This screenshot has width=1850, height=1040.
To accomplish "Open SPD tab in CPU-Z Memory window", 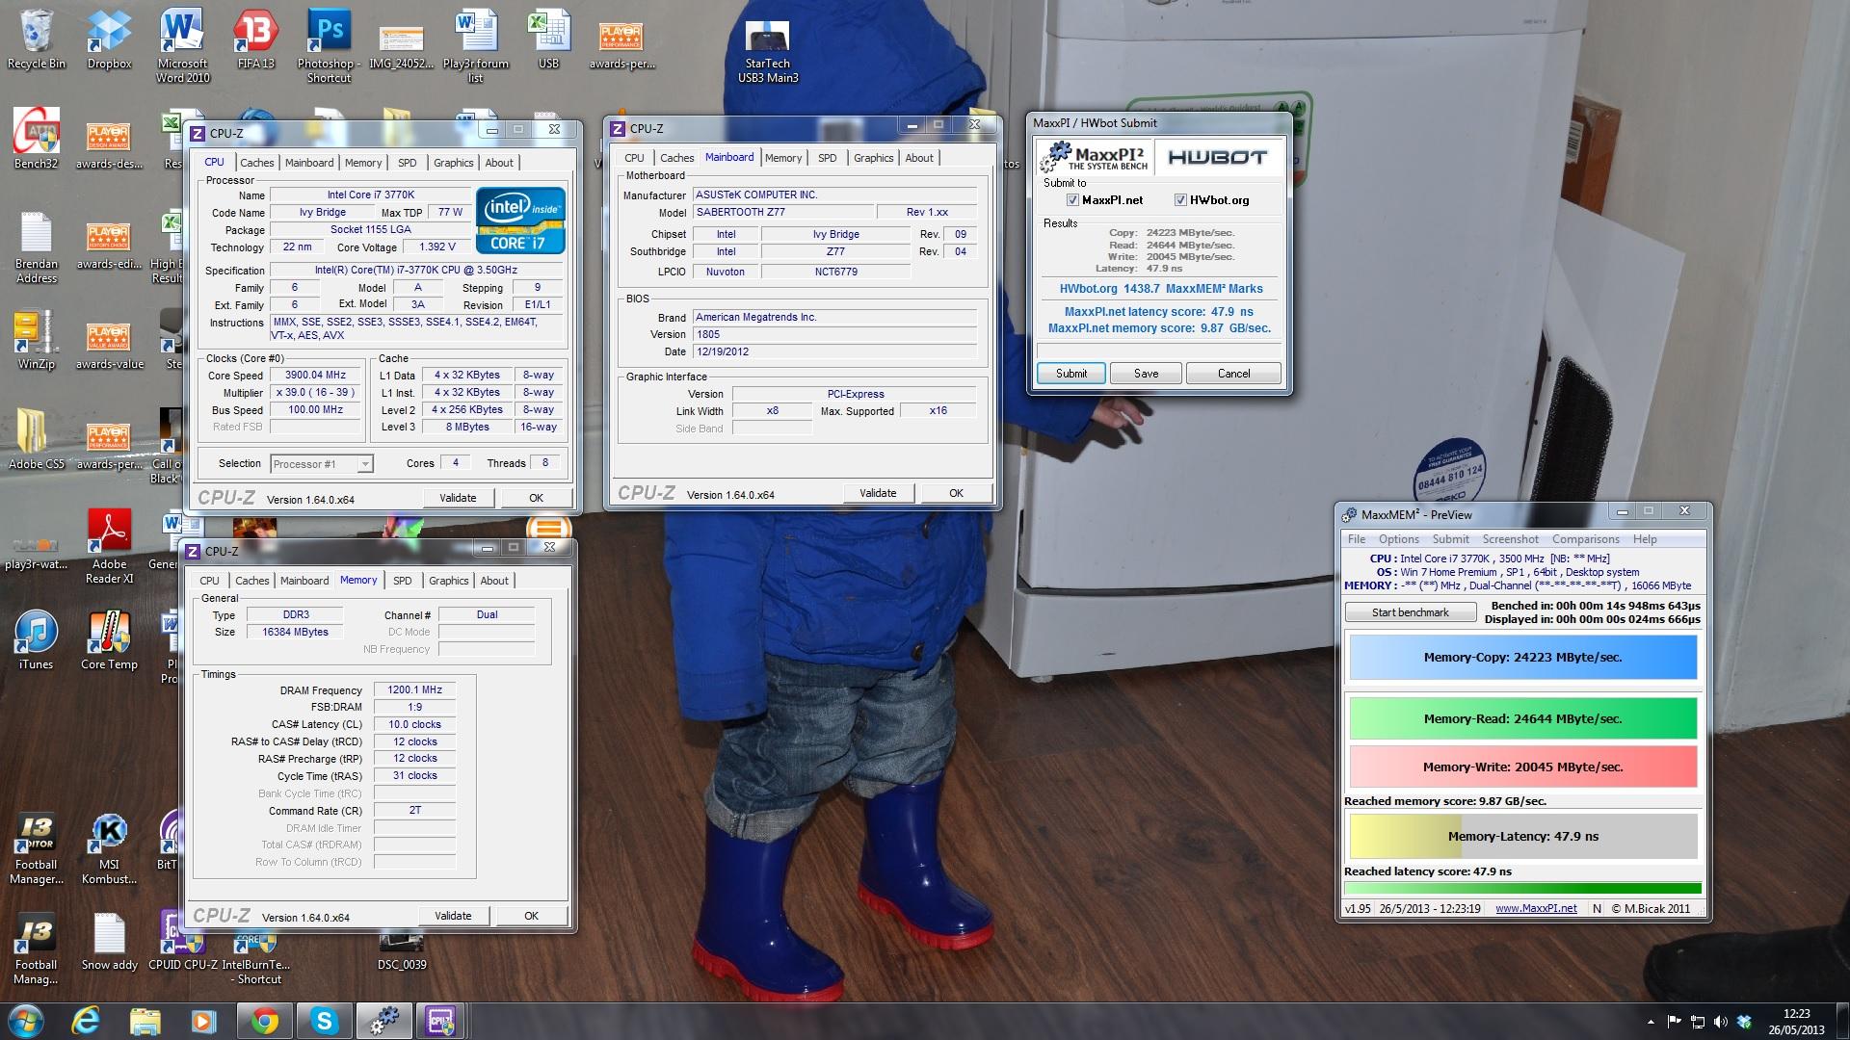I will tap(403, 581).
